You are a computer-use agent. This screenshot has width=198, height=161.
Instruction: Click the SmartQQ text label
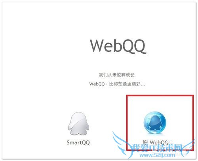point(78,143)
